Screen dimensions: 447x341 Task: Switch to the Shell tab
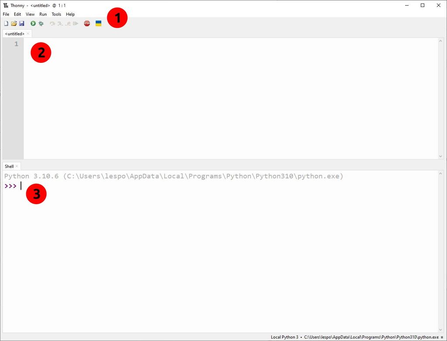[9, 166]
